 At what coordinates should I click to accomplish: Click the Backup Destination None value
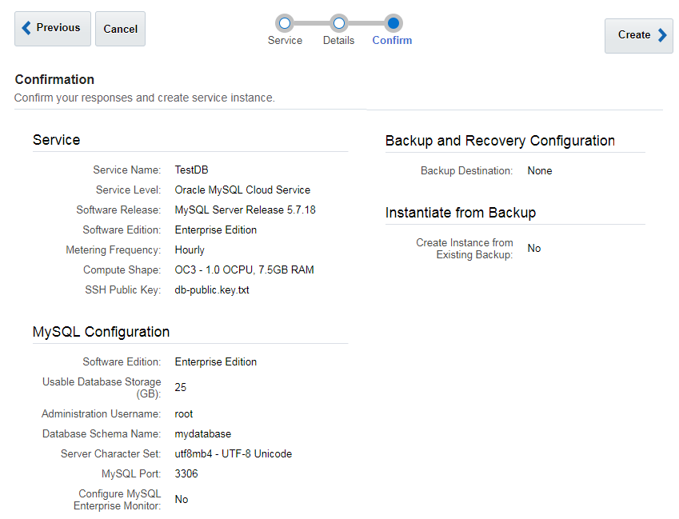pos(540,171)
